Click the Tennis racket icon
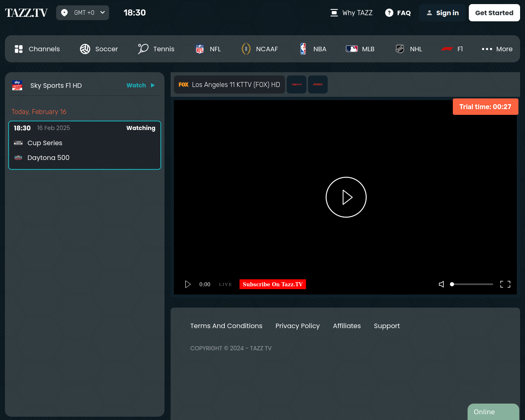This screenshot has width=525, height=420. [143, 49]
